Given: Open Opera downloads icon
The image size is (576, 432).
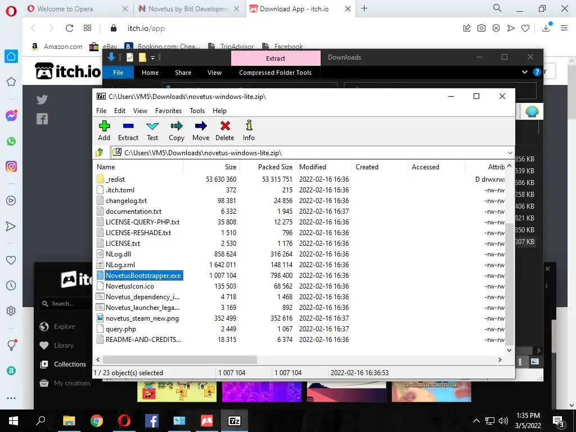Looking at the screenshot, I should [x=546, y=28].
